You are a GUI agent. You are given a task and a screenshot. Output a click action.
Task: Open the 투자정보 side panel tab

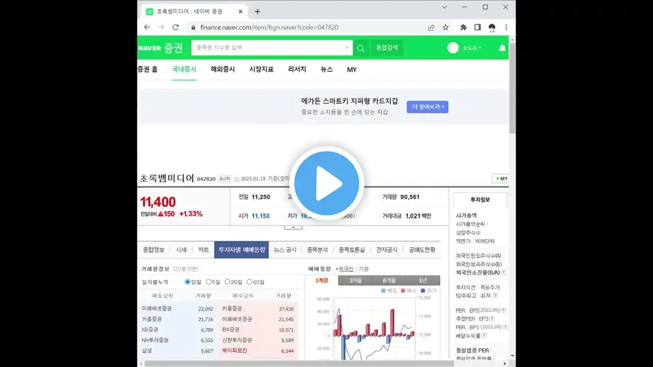coord(480,200)
